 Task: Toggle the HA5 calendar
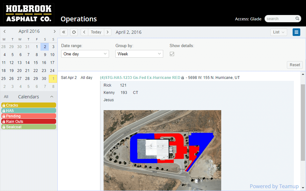[x=29, y=111]
